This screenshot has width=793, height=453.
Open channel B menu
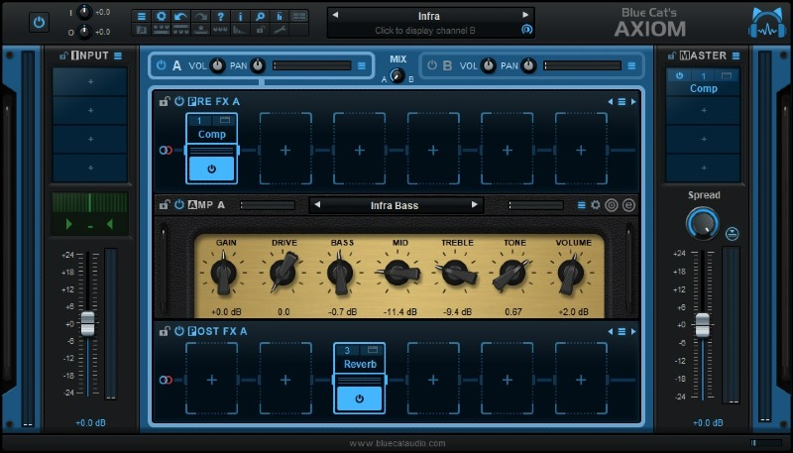631,65
